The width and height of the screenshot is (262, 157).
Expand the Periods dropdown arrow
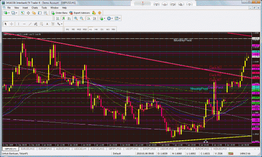tap(112, 18)
